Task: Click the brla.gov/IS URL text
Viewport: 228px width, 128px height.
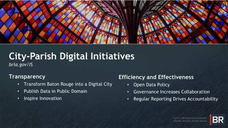Action: [21, 65]
